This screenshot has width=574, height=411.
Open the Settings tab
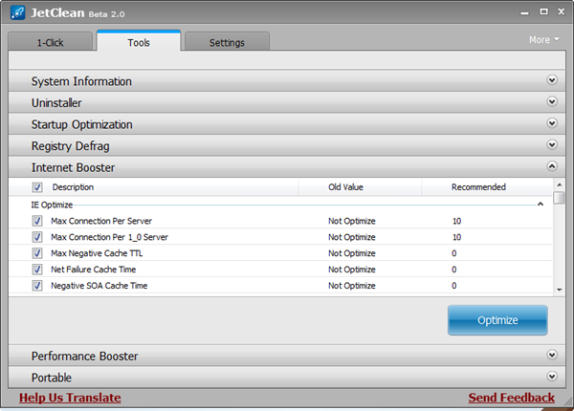pos(227,42)
